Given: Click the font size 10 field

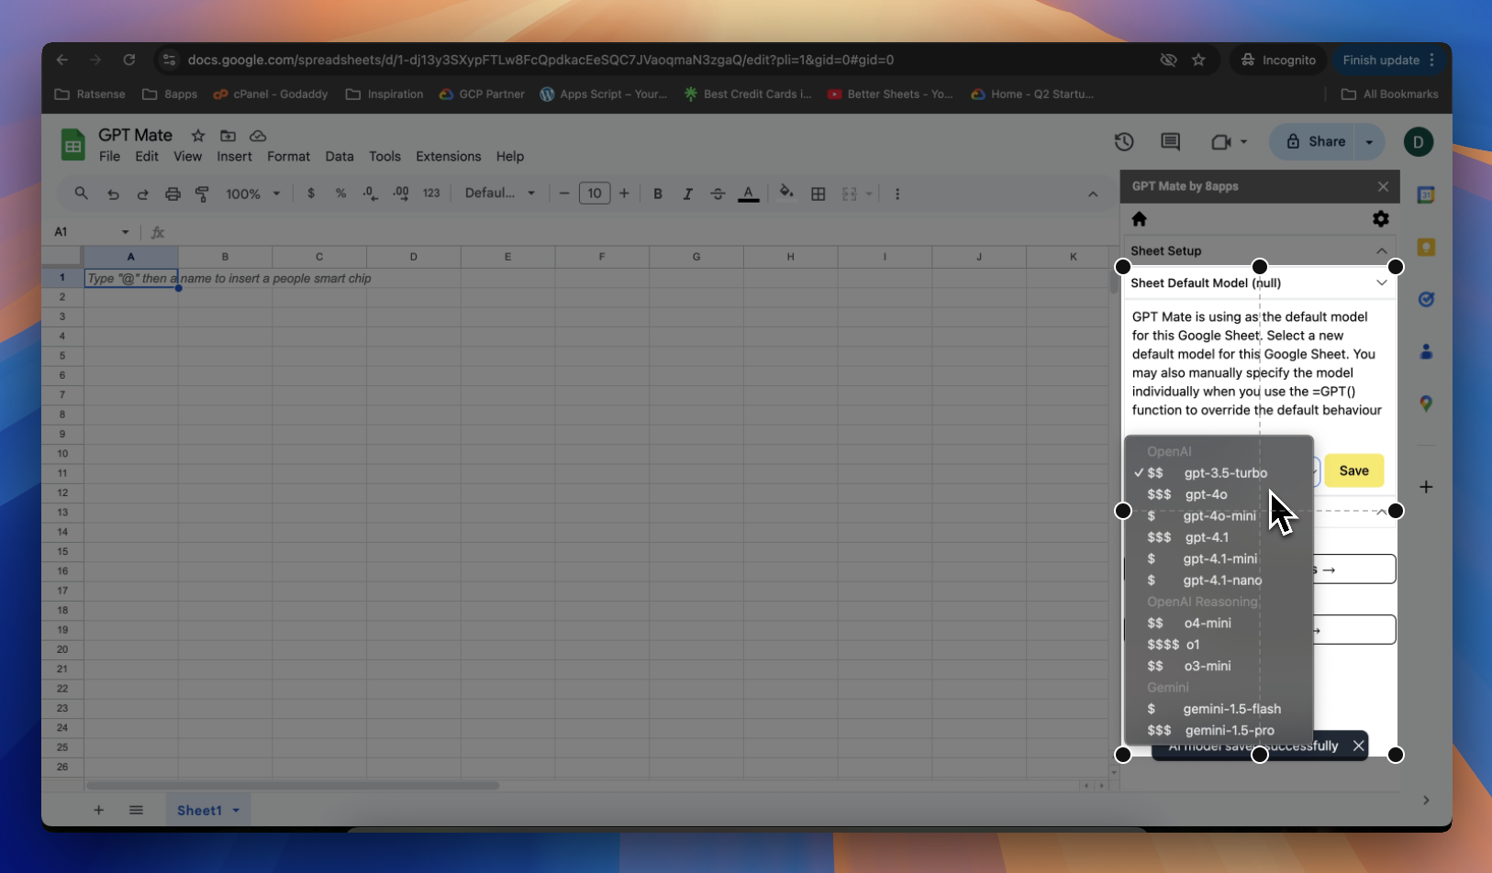Looking at the screenshot, I should click(x=595, y=193).
